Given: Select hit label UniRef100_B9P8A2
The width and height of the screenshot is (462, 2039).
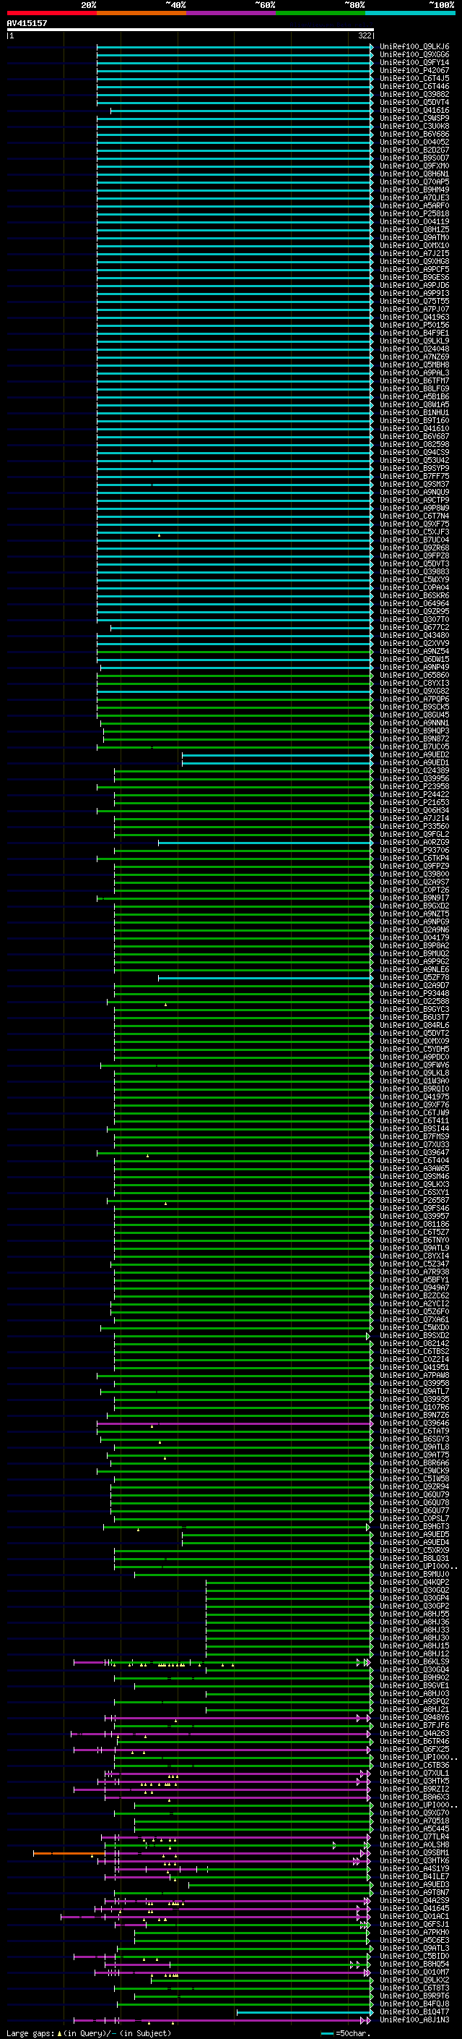Looking at the screenshot, I should coord(414,946).
